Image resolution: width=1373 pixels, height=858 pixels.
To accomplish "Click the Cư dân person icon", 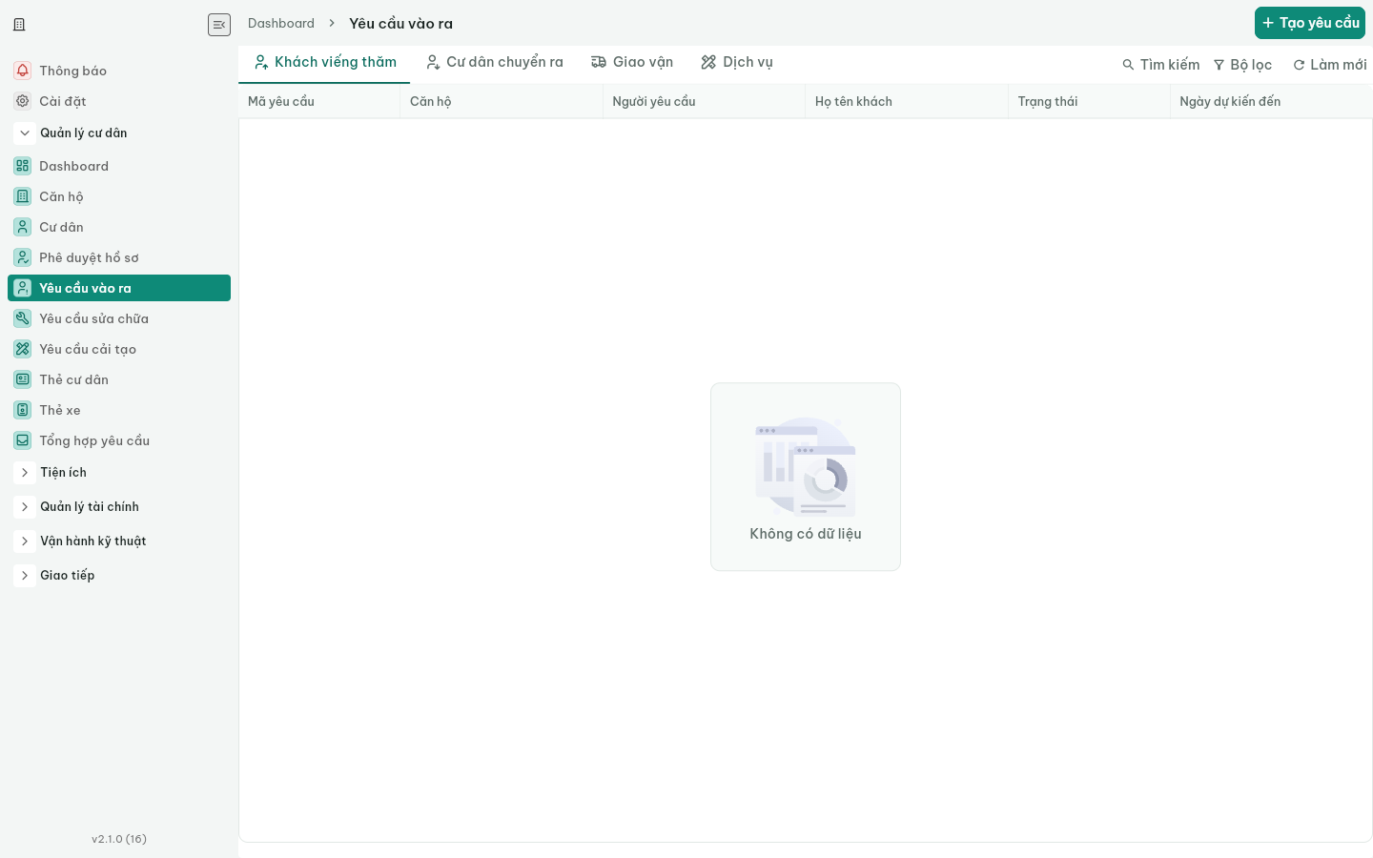I will click(x=23, y=227).
